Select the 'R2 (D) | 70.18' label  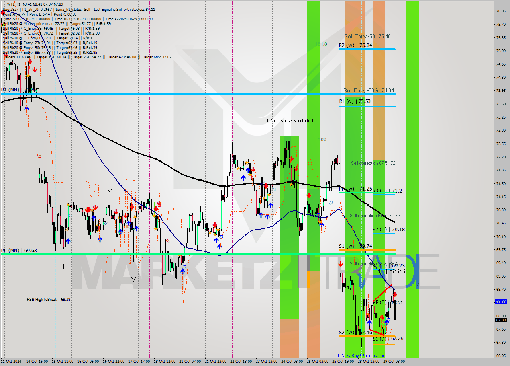[x=388, y=230]
